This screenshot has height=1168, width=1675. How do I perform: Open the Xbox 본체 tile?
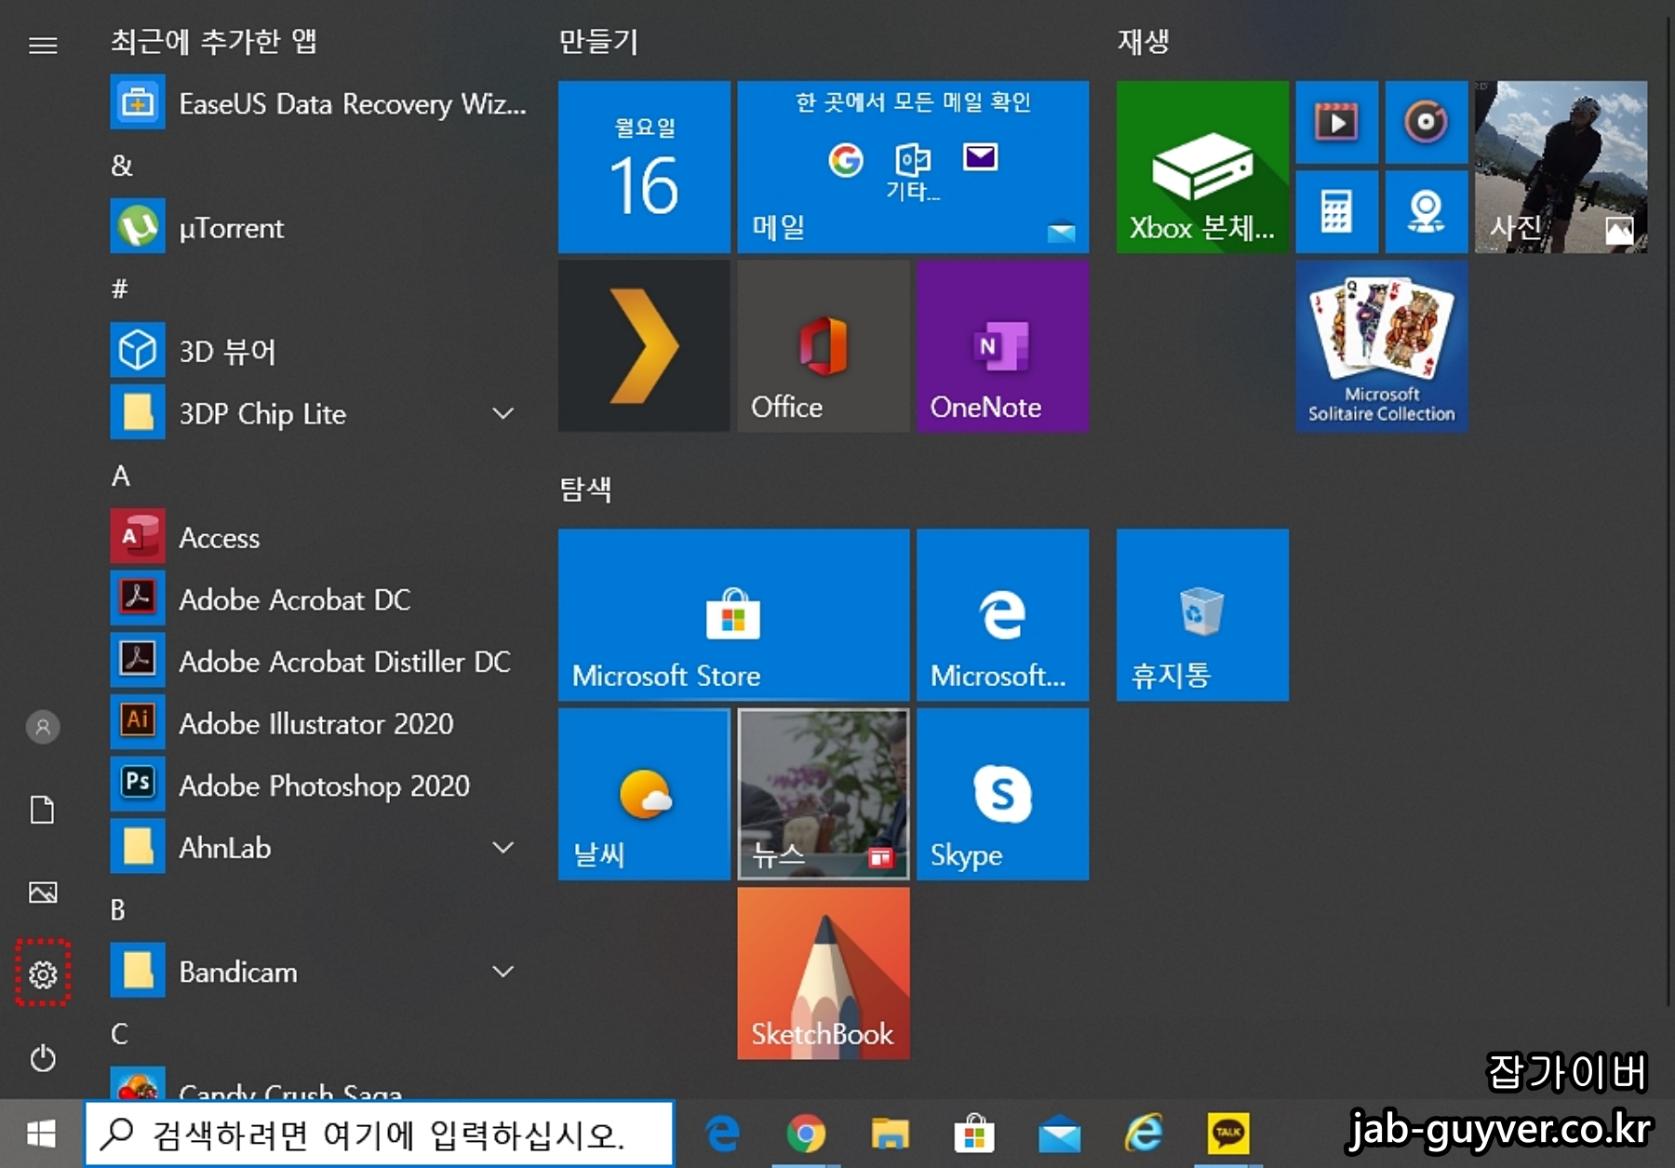1202,167
